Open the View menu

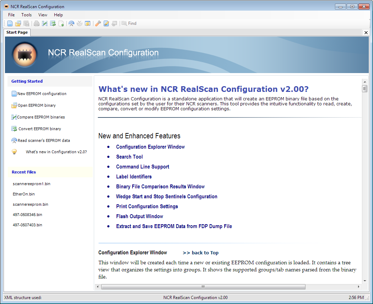click(43, 15)
